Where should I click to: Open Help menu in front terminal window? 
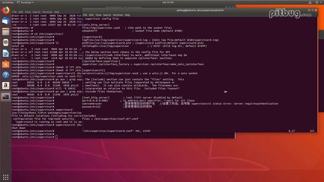(x=127, y=15)
